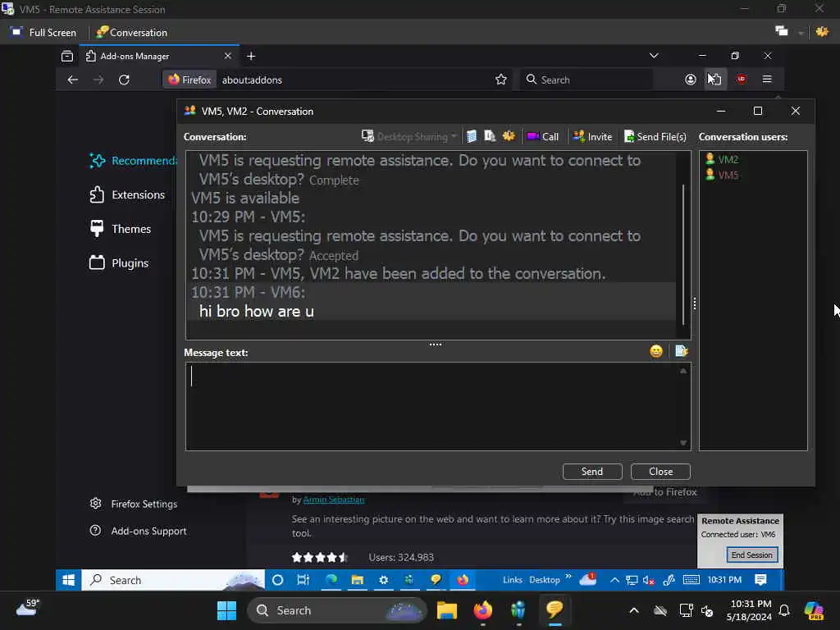Click the remote session monitors icon
840x630 pixels.
(782, 32)
